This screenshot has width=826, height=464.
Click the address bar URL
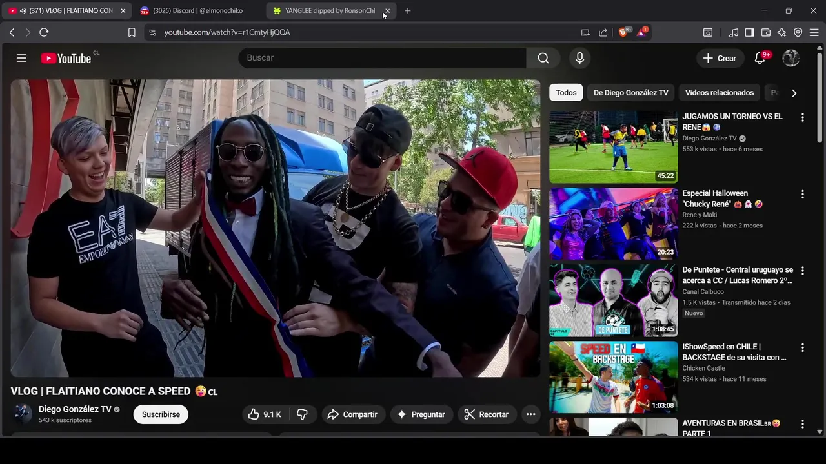pyautogui.click(x=227, y=32)
